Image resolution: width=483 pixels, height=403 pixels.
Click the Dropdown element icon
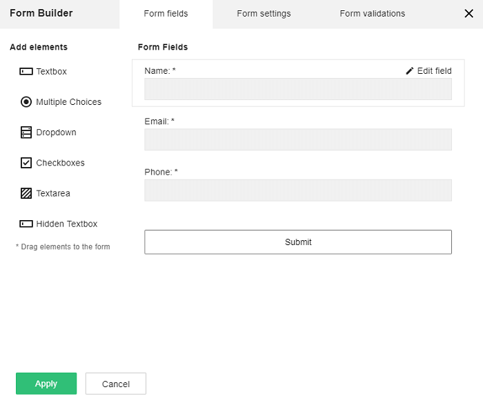pyautogui.click(x=26, y=132)
